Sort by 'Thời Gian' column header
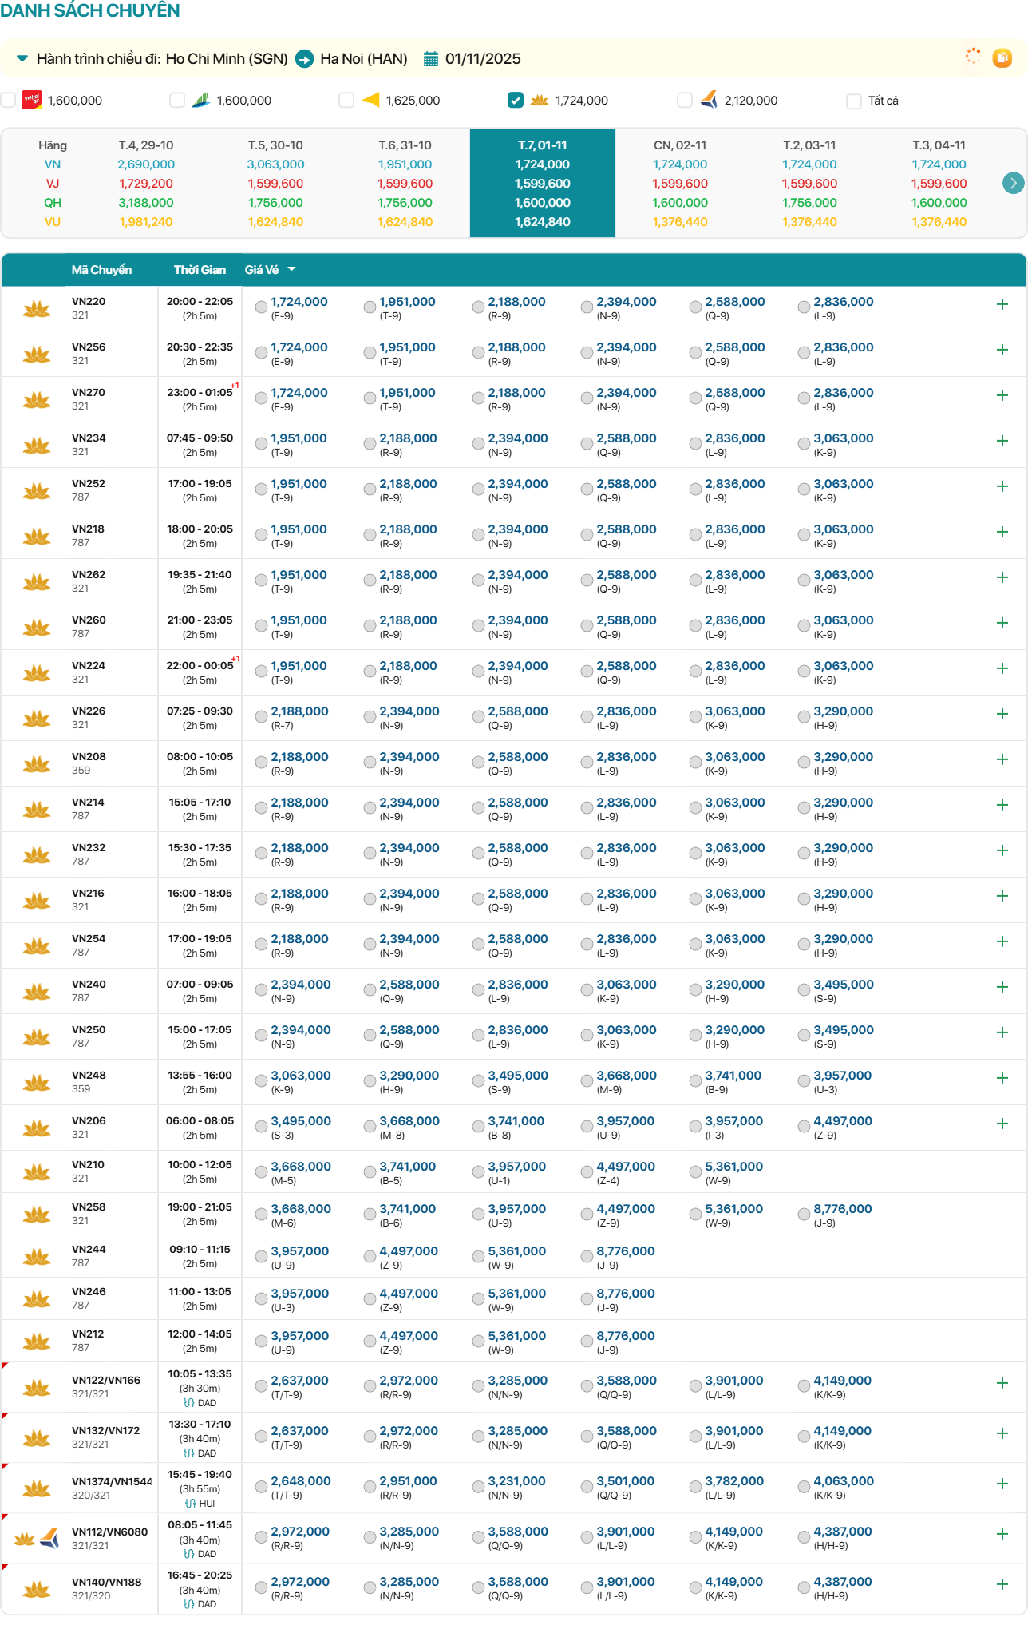 [200, 270]
